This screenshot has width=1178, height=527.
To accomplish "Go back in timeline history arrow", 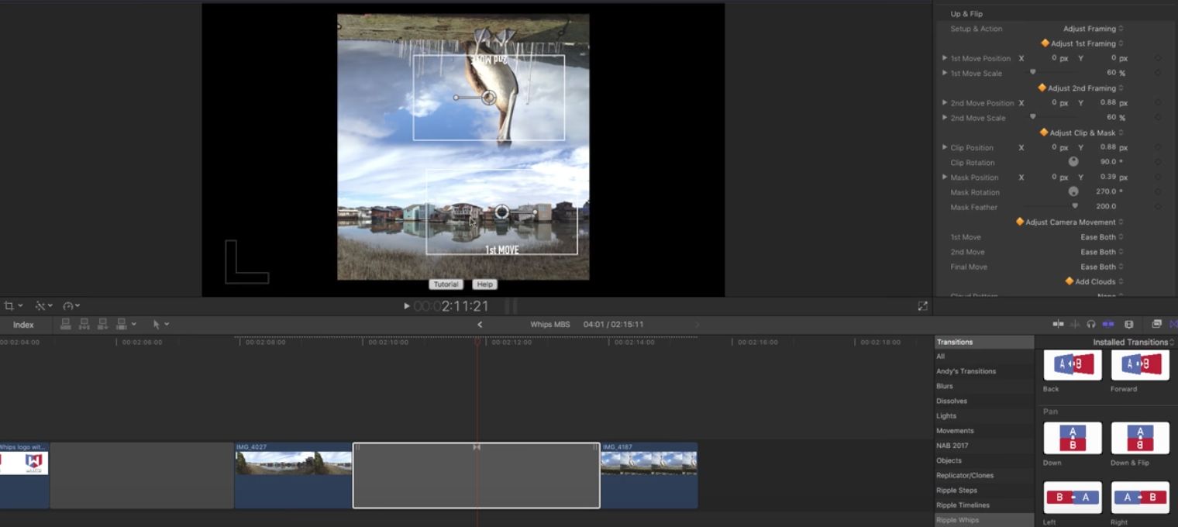I will click(x=480, y=324).
